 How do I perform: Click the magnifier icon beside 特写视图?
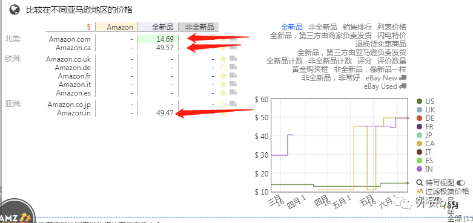pos(420,183)
